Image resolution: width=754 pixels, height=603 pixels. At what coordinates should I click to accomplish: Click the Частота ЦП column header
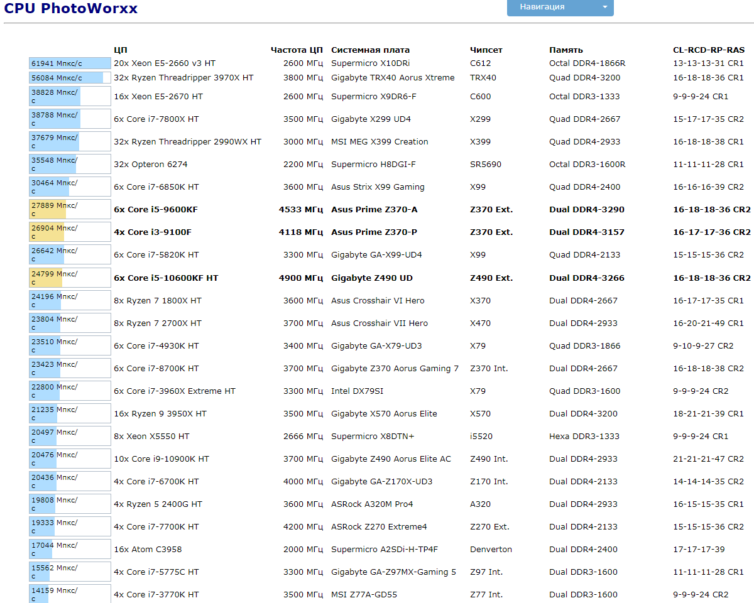[x=297, y=50]
